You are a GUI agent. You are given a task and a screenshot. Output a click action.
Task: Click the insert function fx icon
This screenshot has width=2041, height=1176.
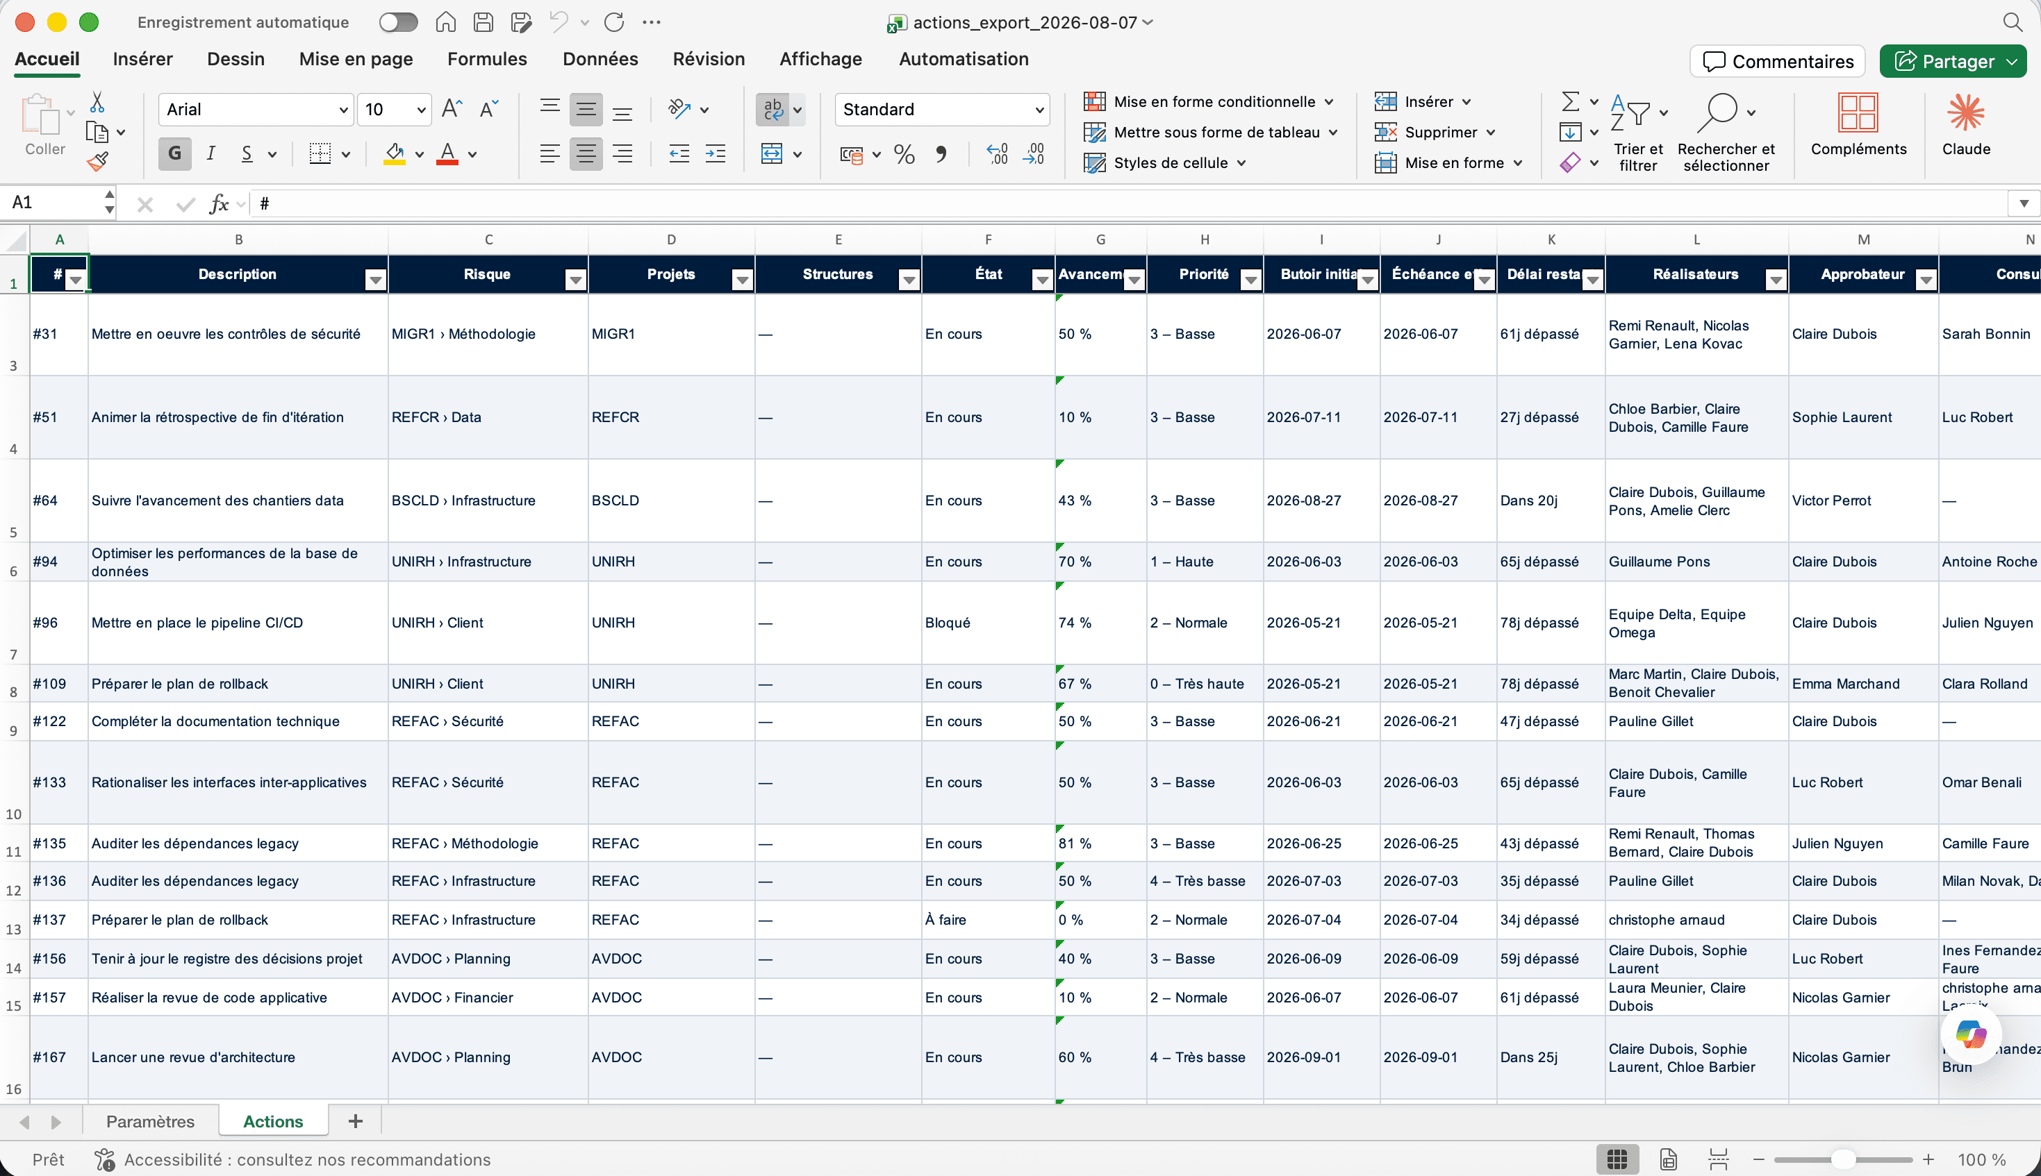pyautogui.click(x=219, y=203)
